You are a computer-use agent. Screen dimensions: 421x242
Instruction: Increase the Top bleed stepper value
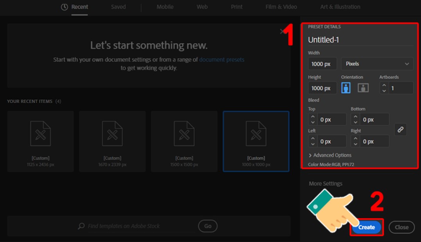(x=312, y=117)
